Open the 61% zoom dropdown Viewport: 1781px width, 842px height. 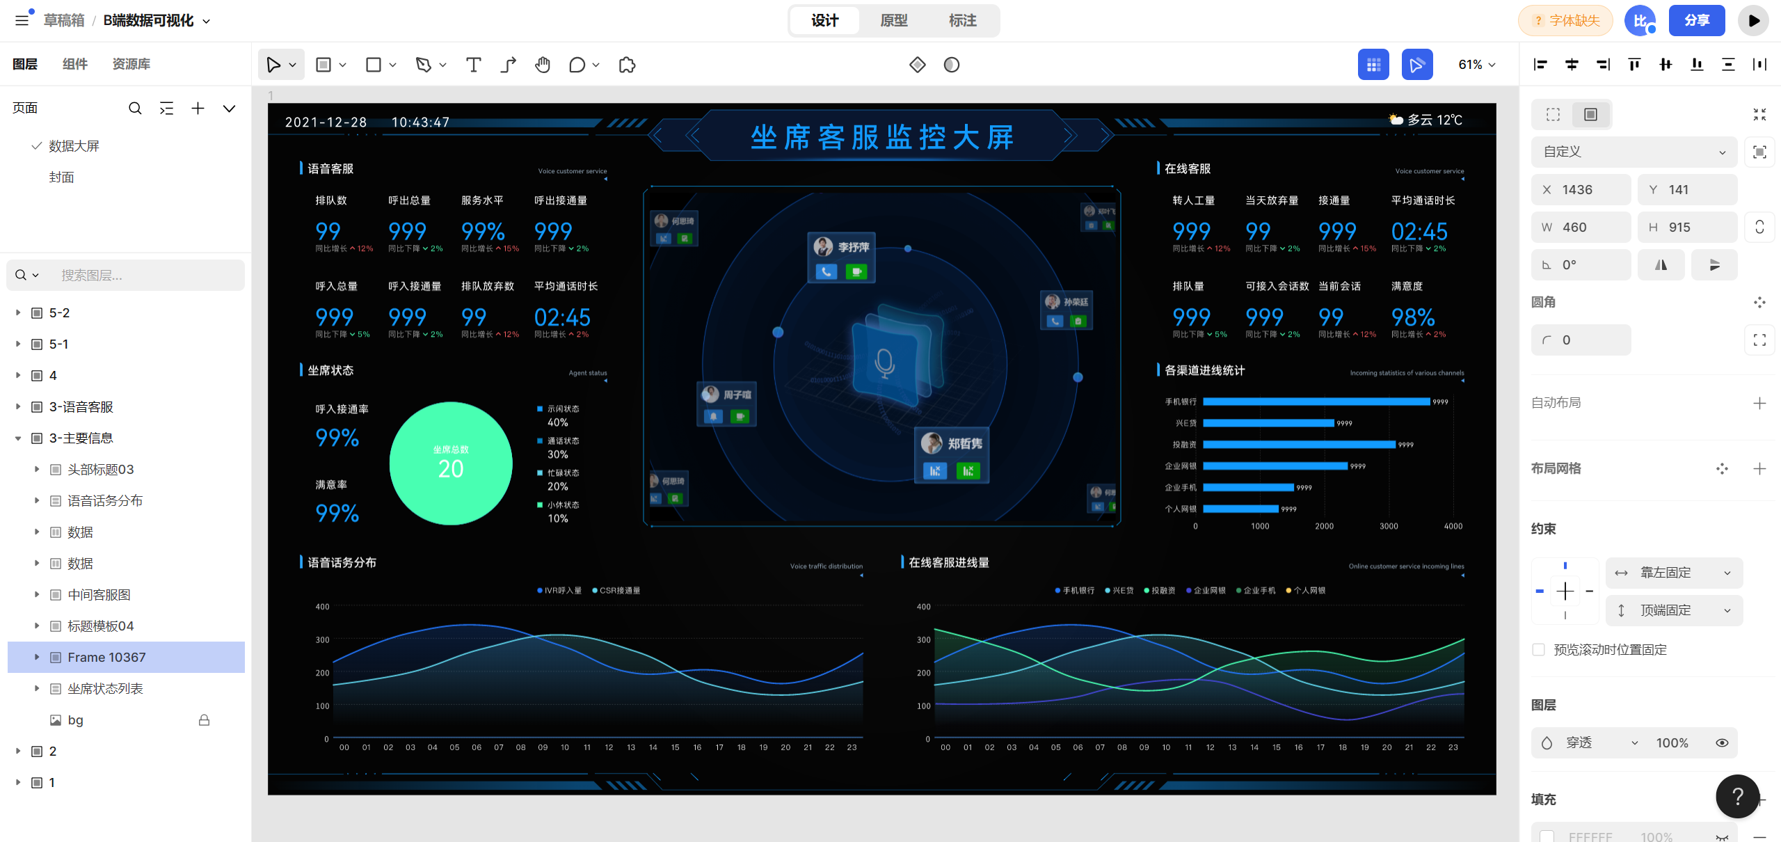click(1476, 65)
